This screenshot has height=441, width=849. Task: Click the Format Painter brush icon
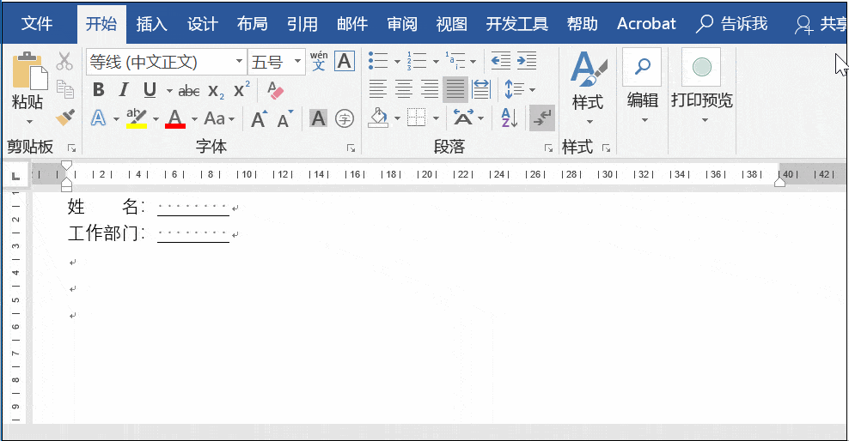64,118
